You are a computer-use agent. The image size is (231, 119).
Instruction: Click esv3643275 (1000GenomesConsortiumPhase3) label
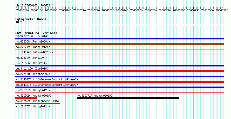47,80
